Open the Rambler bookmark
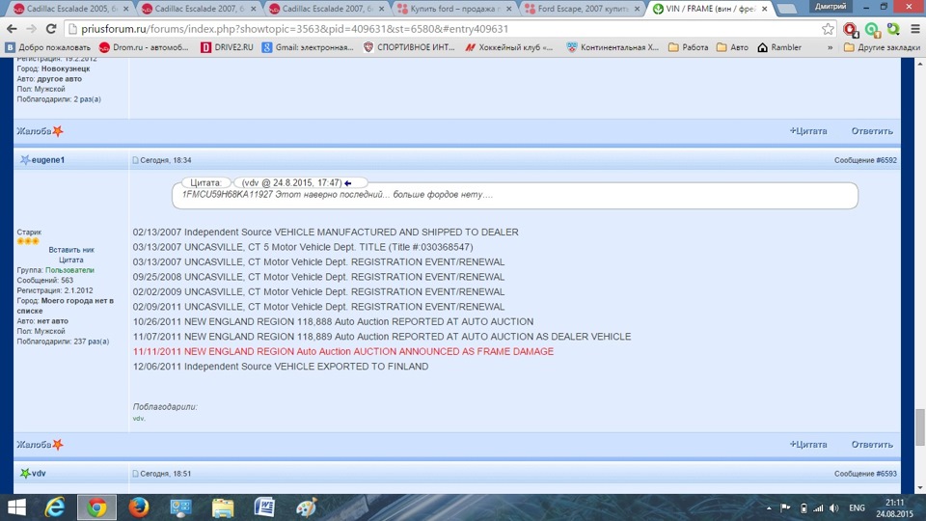This screenshot has width=926, height=521. pyautogui.click(x=779, y=47)
